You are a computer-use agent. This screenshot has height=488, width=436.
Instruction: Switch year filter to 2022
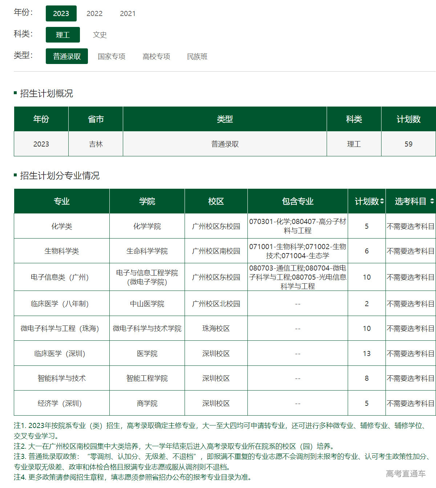tap(94, 13)
